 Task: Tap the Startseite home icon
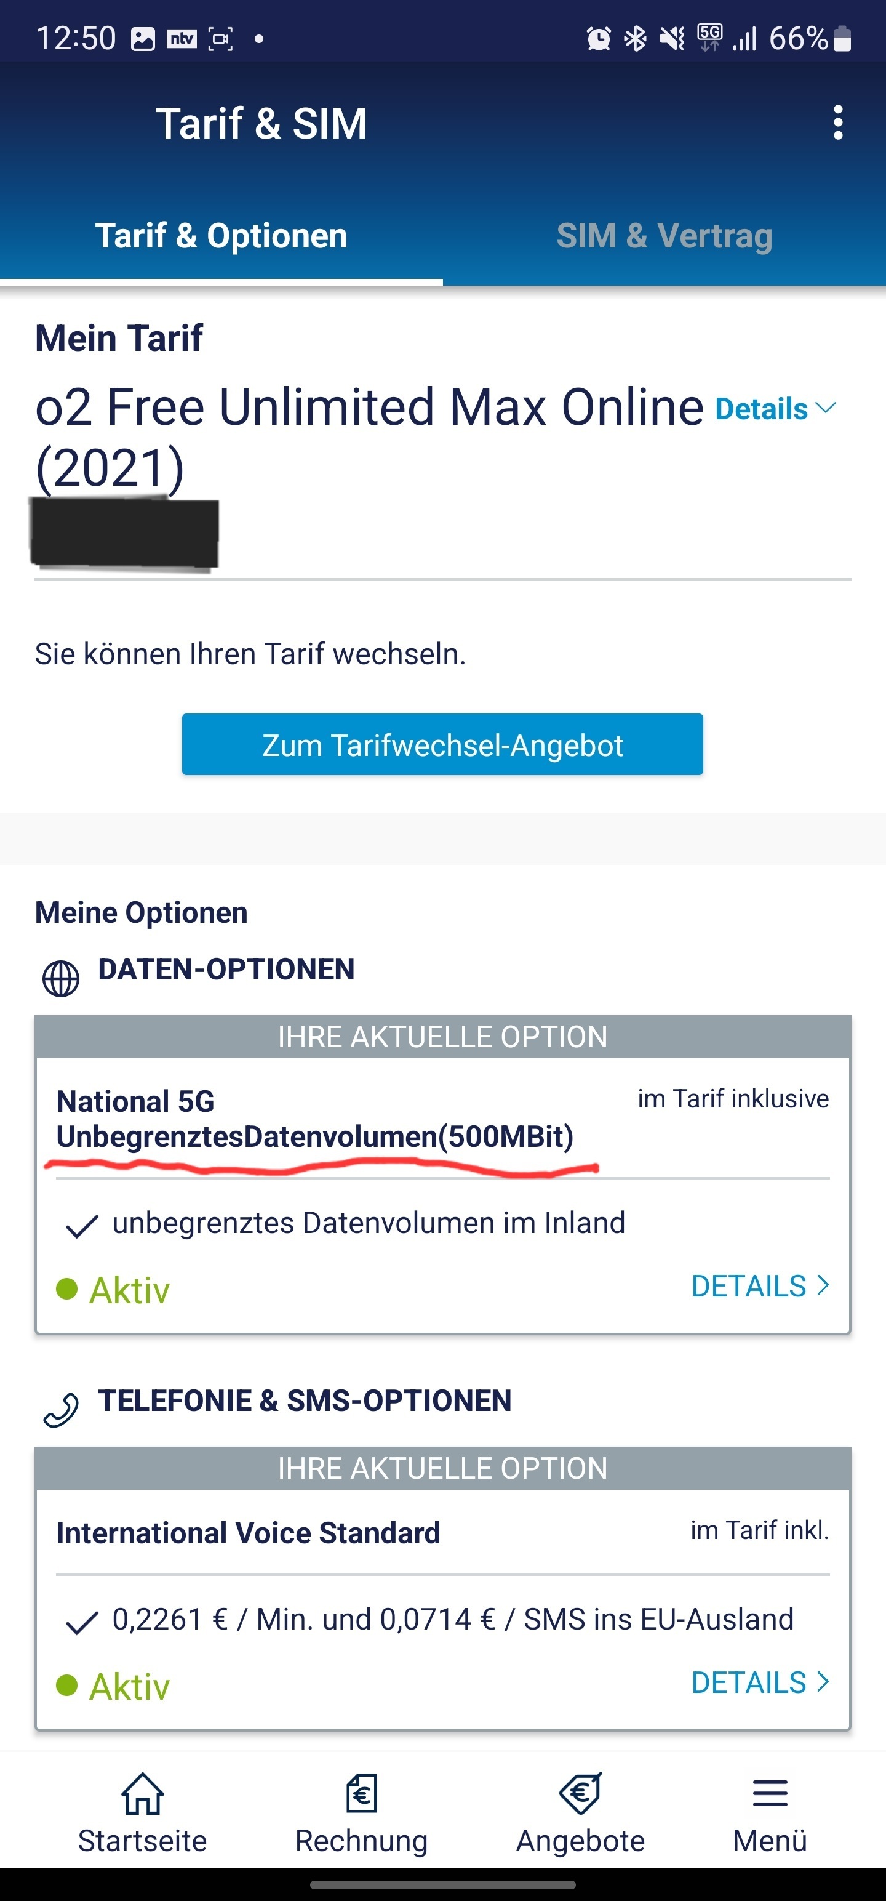[x=142, y=1793]
